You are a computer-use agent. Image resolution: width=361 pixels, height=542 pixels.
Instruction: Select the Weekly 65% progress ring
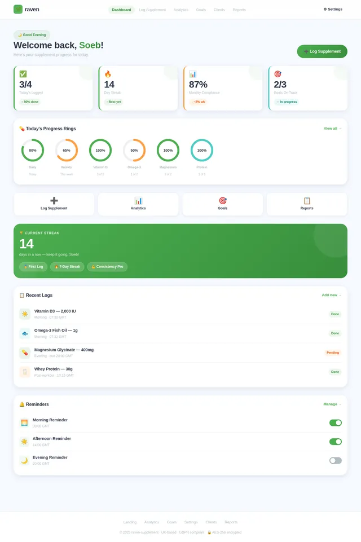click(x=67, y=151)
